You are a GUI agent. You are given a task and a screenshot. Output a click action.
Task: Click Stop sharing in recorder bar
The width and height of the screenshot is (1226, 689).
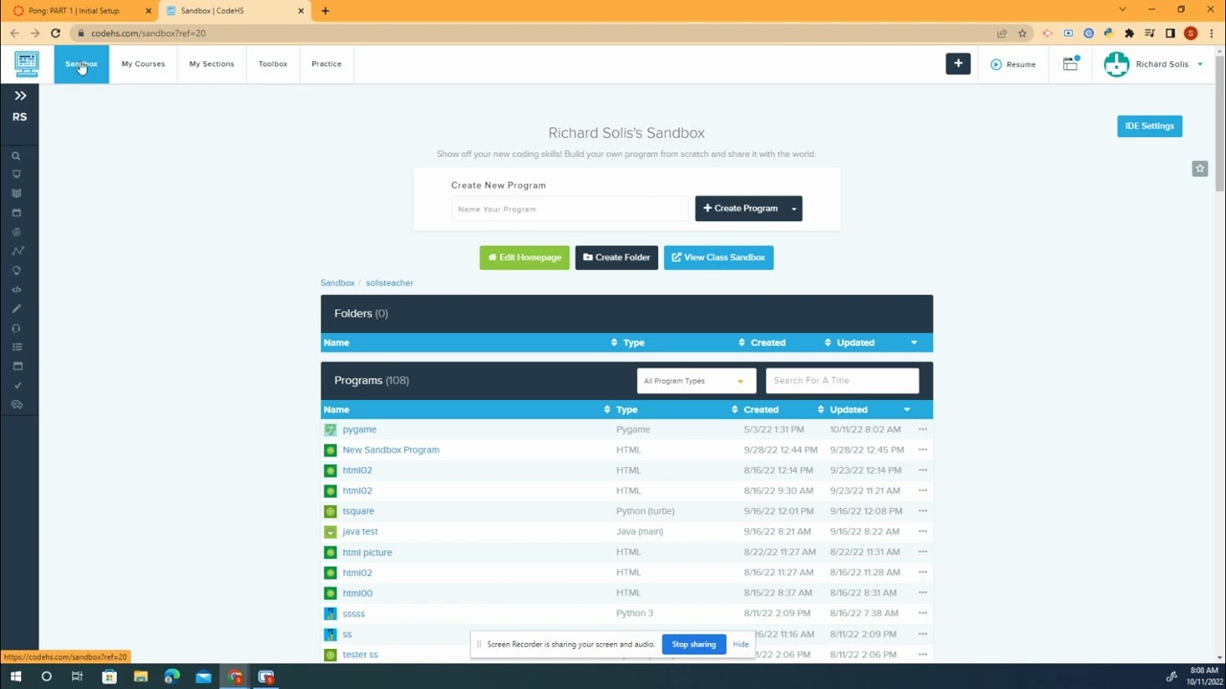[693, 644]
